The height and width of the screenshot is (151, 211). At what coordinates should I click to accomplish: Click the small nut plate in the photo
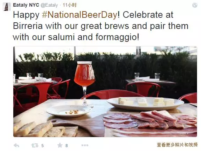69,111
